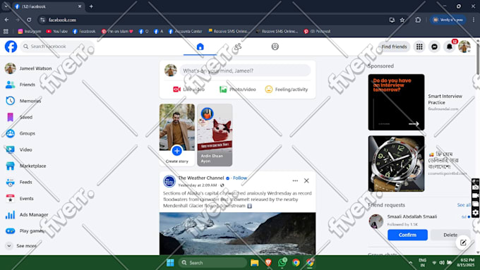Image resolution: width=480 pixels, height=270 pixels.
Task: Open account menu via profile picture
Action: [x=464, y=47]
